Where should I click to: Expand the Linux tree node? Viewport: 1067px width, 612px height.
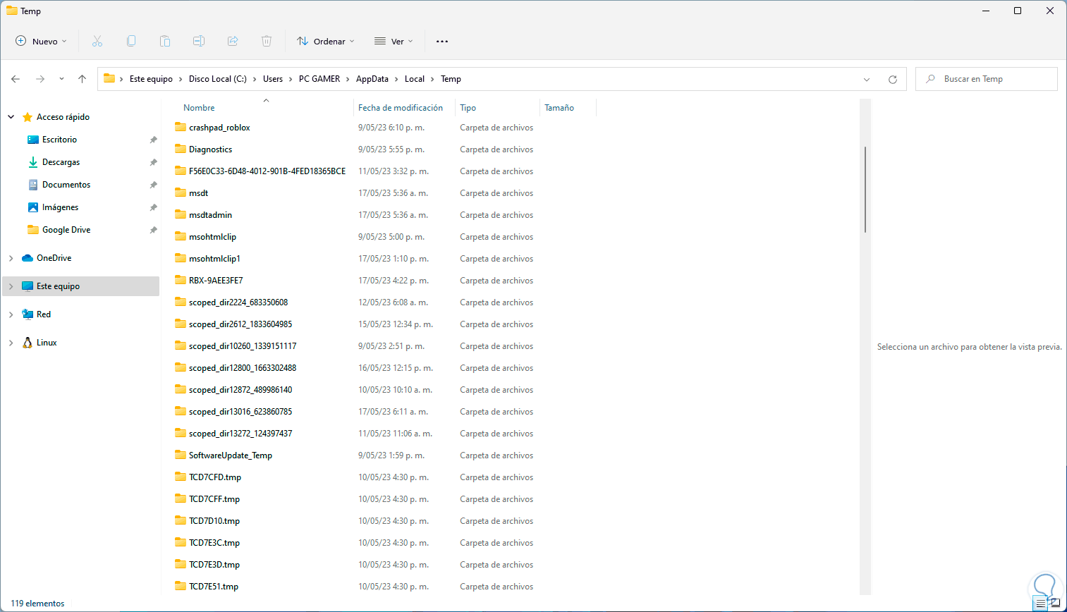[x=11, y=343]
